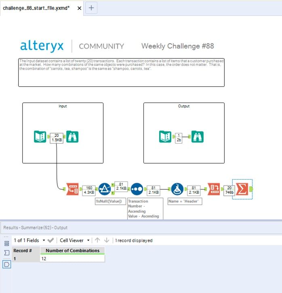This screenshot has height=293, width=282.
Task: Show metadata view in Results panel
Action: pos(6,243)
